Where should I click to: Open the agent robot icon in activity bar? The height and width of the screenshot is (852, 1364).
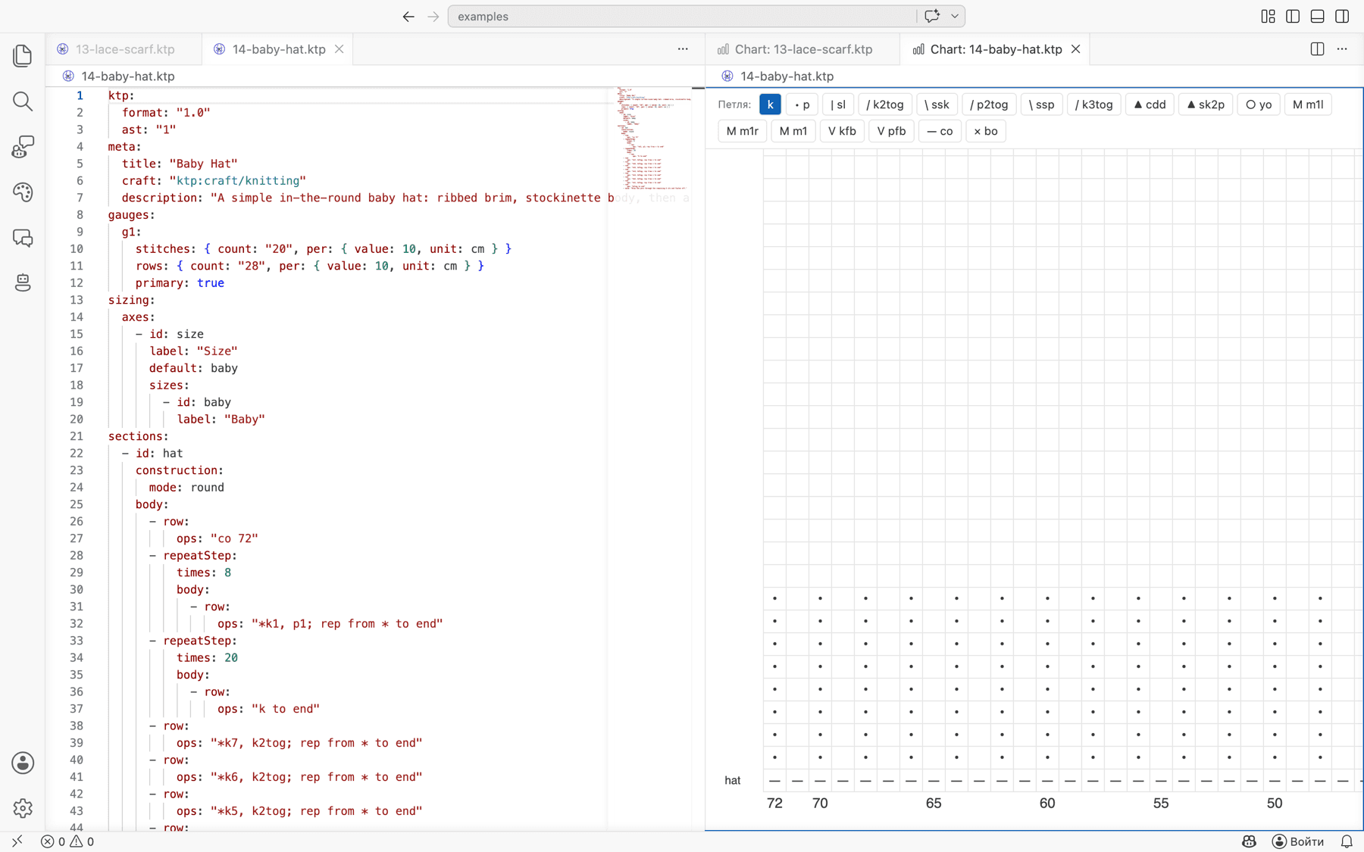23,282
